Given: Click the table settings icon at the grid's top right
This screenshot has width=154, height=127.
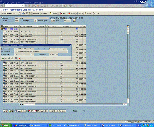Looking at the screenshot, I should pyautogui.click(x=128, y=26).
